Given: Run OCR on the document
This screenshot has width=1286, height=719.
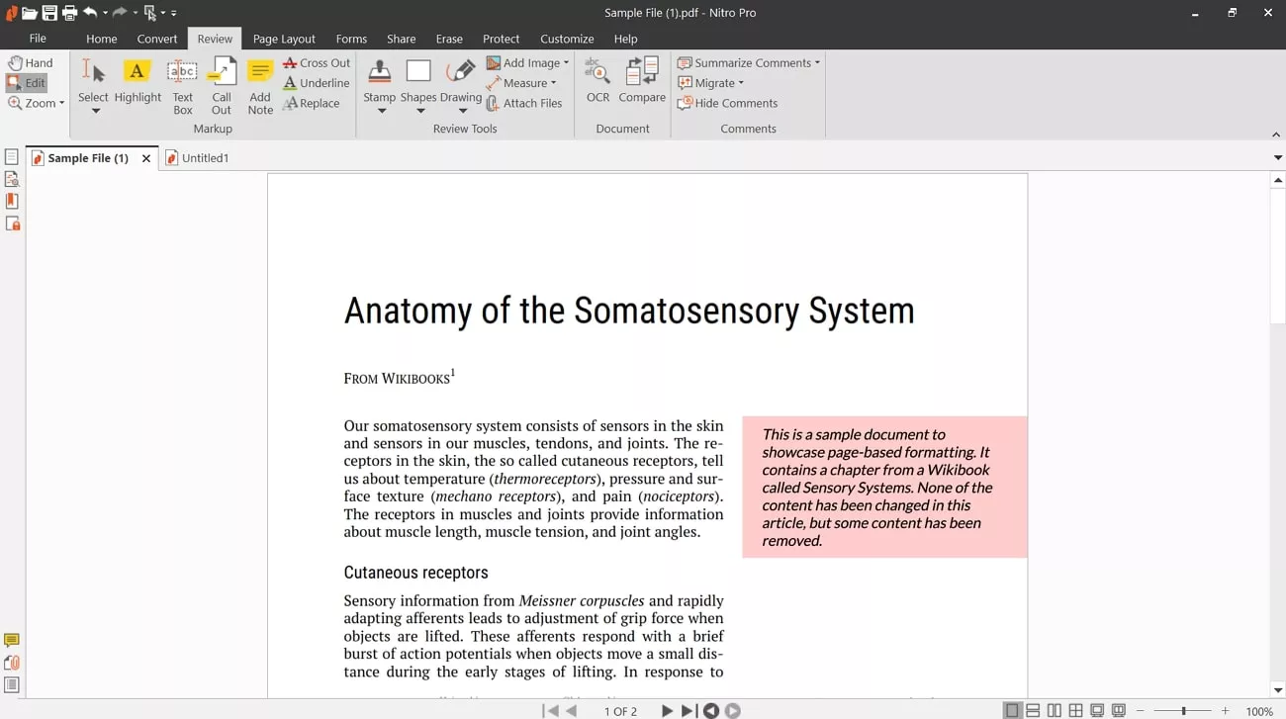Looking at the screenshot, I should 597,81.
